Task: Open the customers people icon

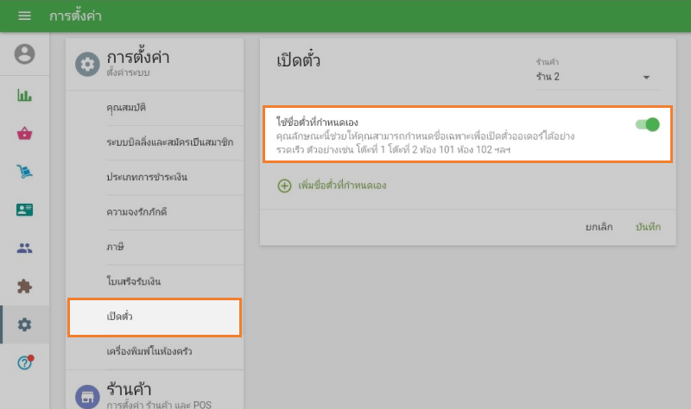Action: [24, 248]
